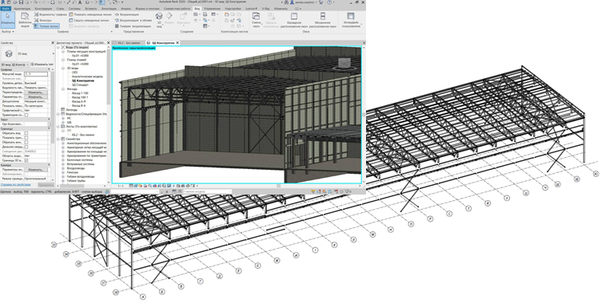Open the Архитектура ribbon tab
The image size is (605, 307).
pyautogui.click(x=22, y=9)
